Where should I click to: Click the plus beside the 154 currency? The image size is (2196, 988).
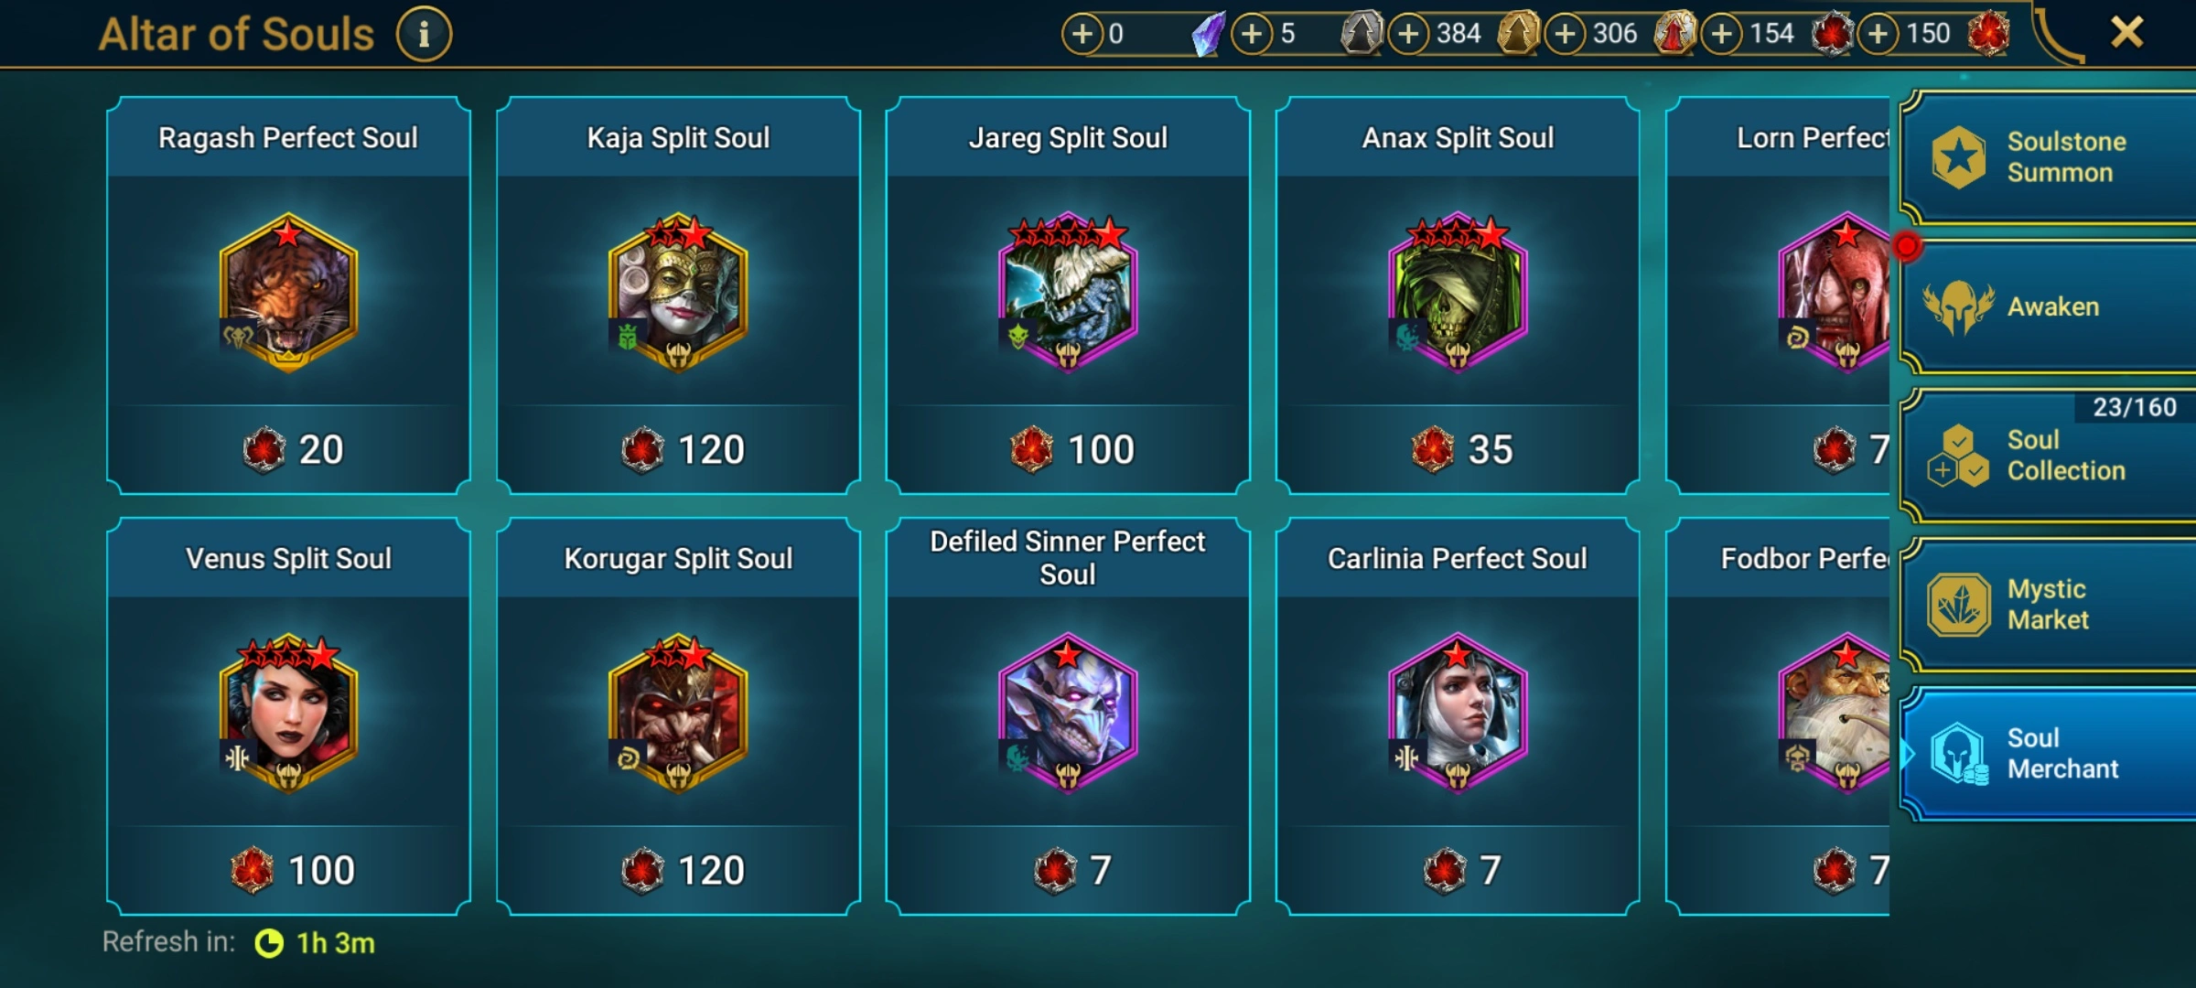(x=1722, y=34)
